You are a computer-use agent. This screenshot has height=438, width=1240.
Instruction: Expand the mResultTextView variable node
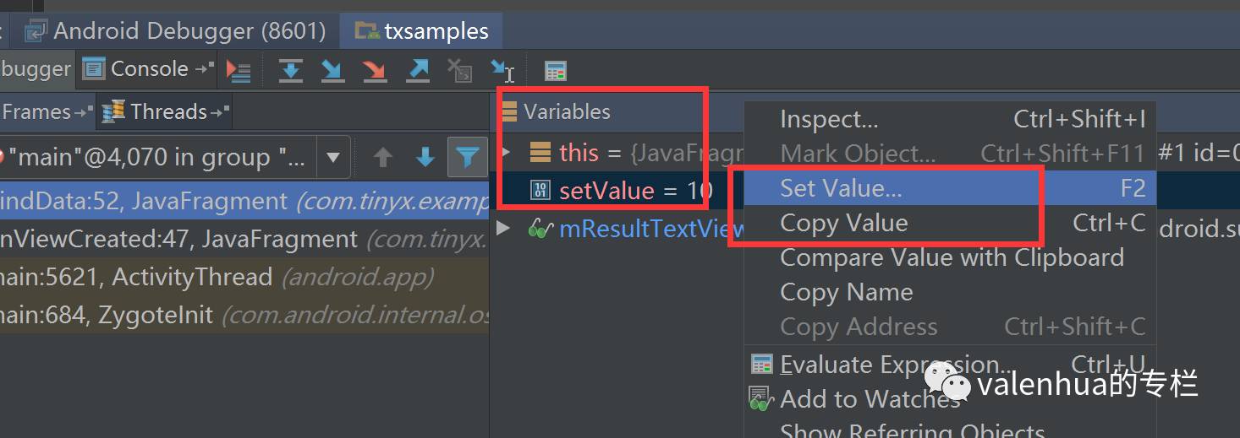click(504, 228)
